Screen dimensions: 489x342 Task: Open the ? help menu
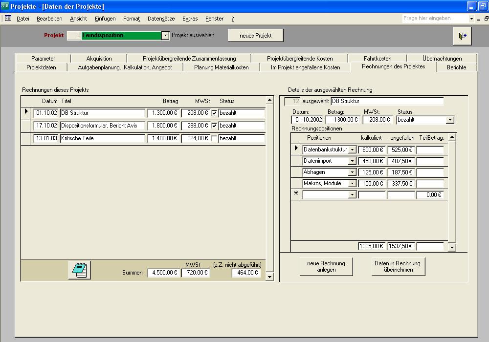pos(233,19)
